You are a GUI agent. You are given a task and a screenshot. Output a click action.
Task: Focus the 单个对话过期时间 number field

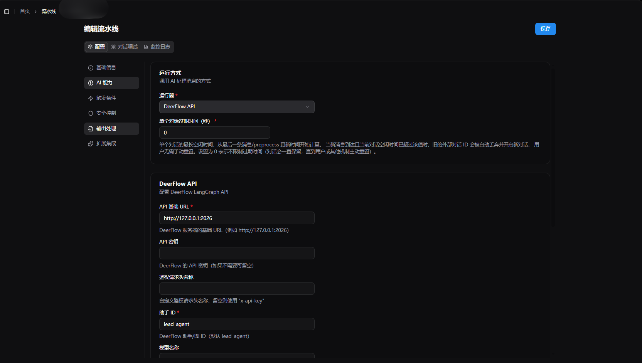[x=214, y=133]
